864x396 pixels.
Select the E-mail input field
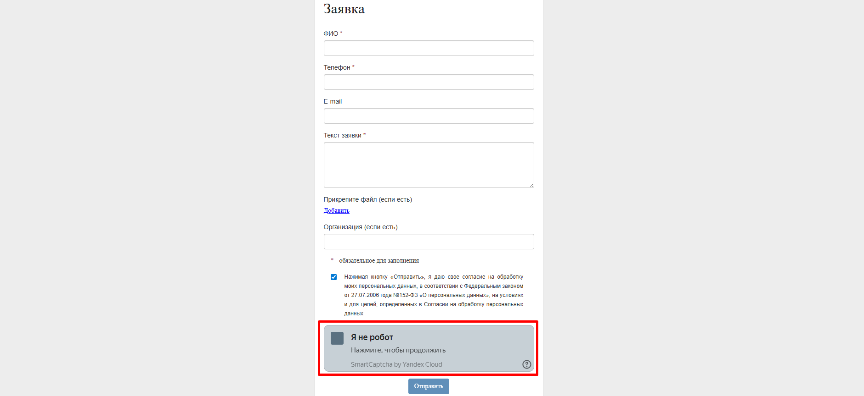click(429, 116)
